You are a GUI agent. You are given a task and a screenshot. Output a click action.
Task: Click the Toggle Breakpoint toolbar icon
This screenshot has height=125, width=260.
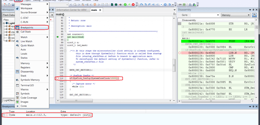tap(120, 5)
